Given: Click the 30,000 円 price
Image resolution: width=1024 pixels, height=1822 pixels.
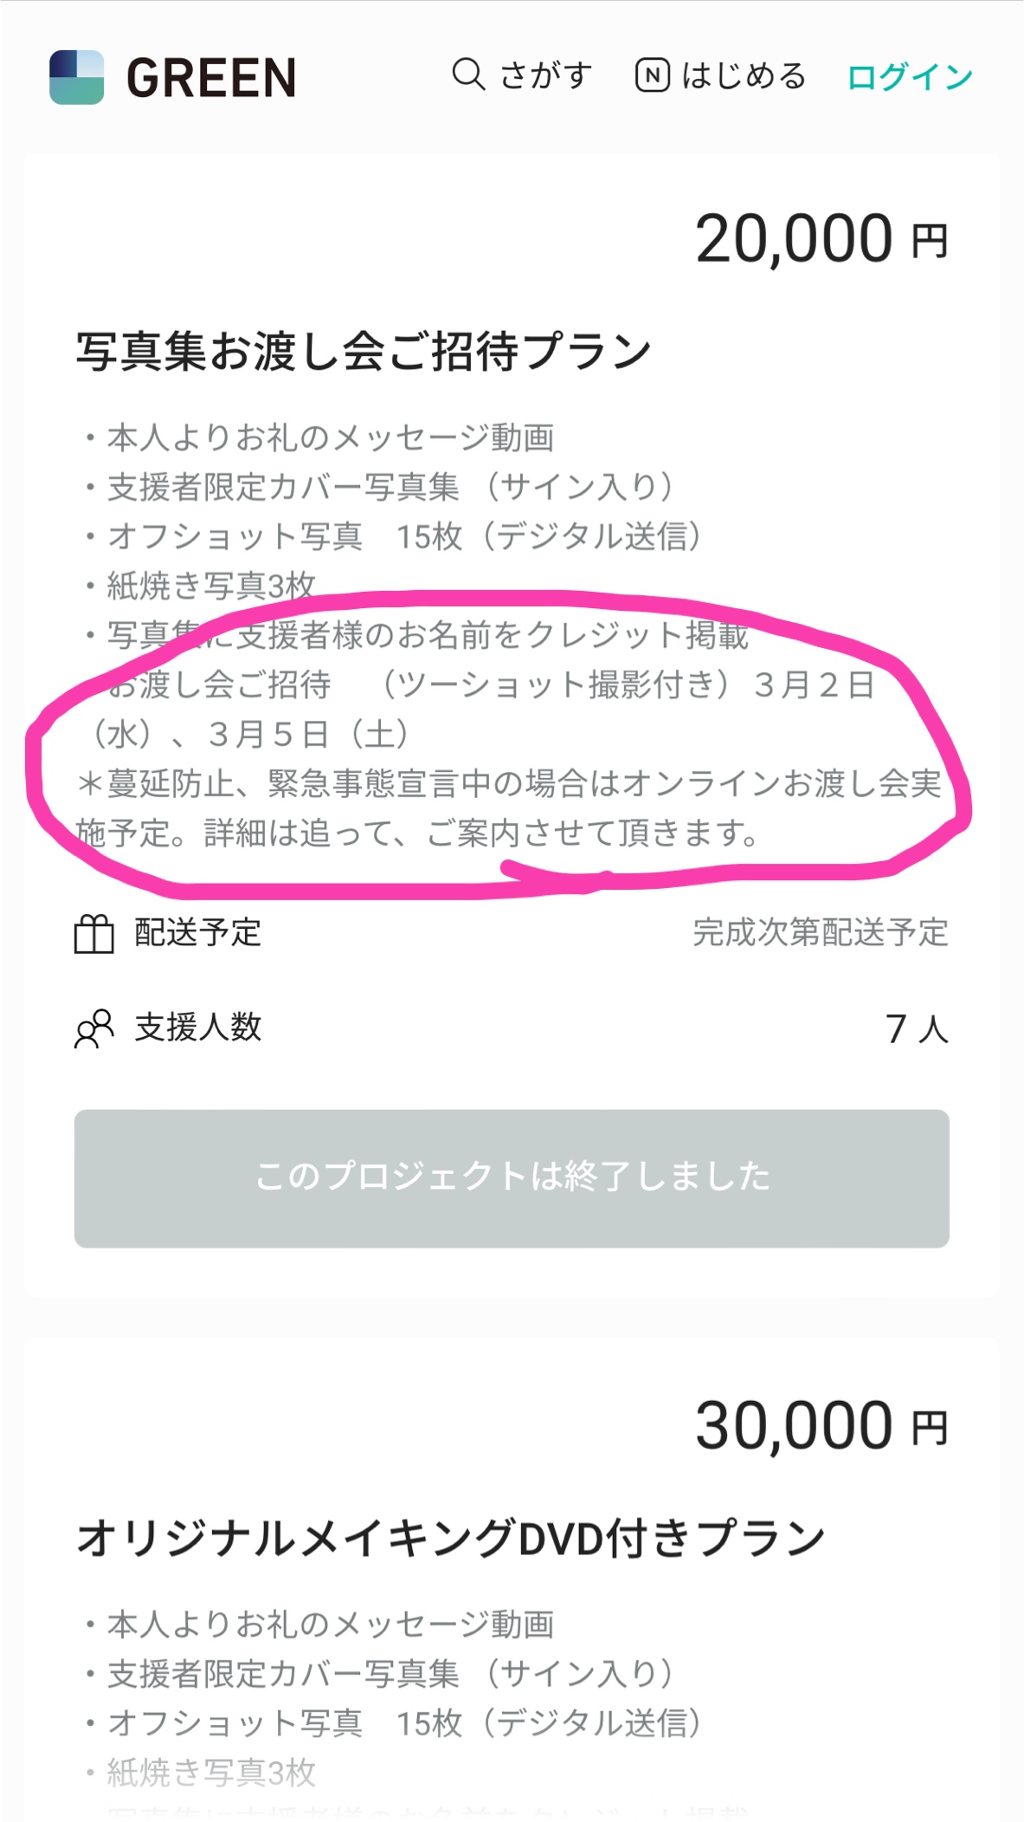Looking at the screenshot, I should point(821,1426).
